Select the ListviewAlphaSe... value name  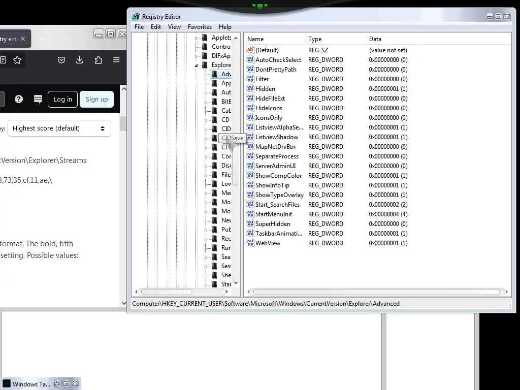pyautogui.click(x=279, y=127)
